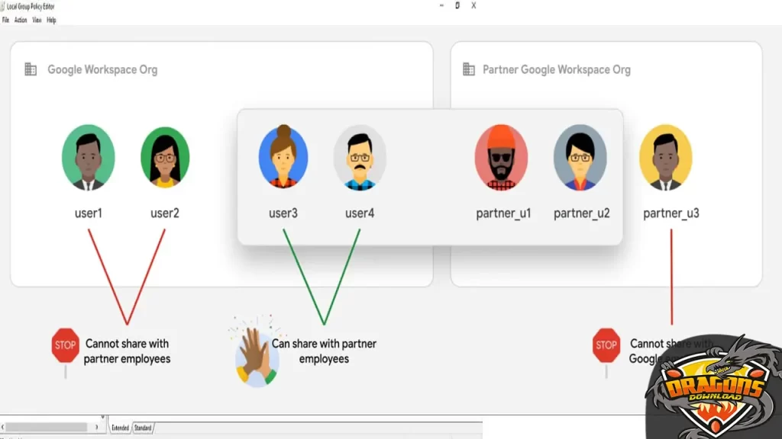Switch to the Extended tab
The image size is (782, 439).
120,428
